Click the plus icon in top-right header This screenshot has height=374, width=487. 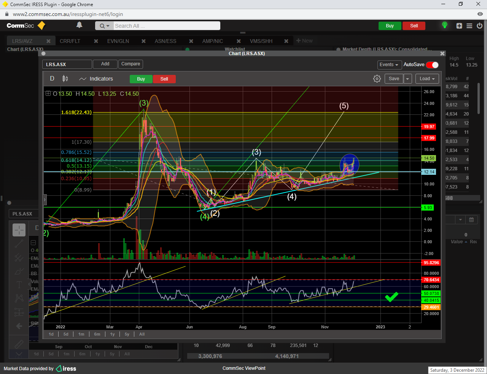tap(459, 26)
